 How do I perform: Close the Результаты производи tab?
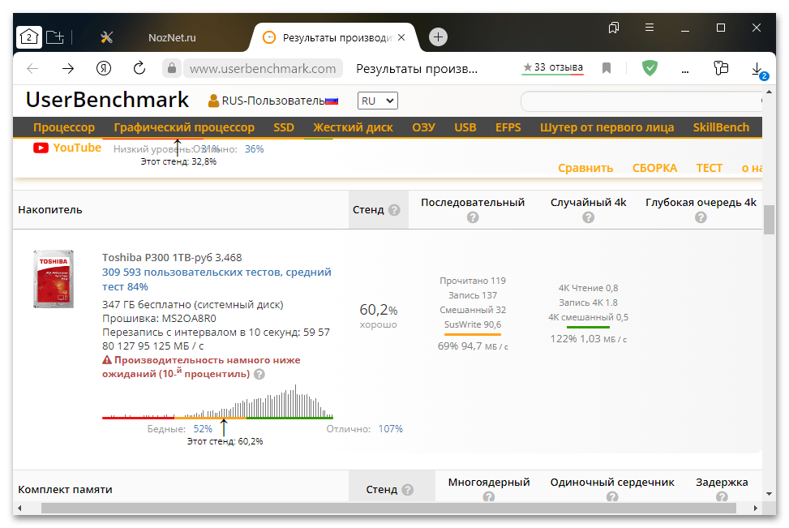tap(401, 37)
